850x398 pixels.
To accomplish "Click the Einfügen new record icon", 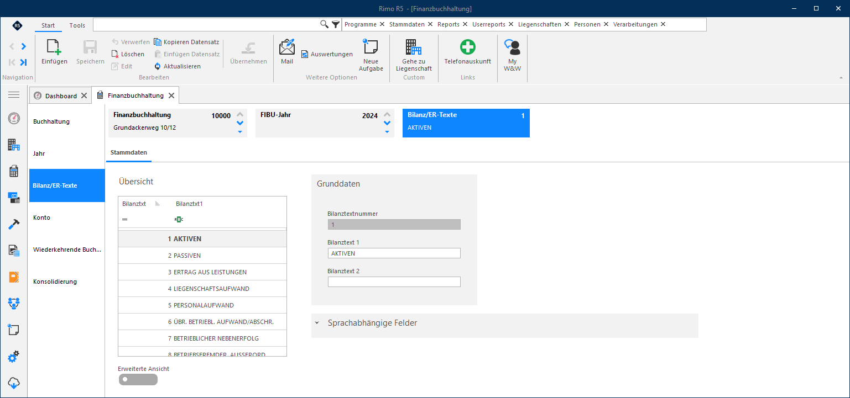I will pos(54,48).
